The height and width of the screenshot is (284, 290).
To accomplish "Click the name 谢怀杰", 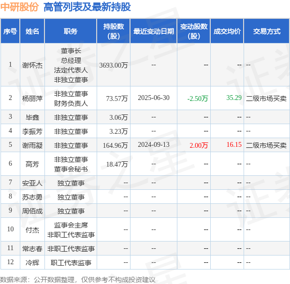I will (32, 65).
